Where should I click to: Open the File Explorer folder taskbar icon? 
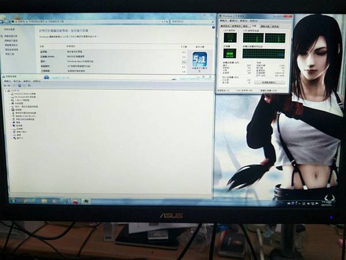44,201
